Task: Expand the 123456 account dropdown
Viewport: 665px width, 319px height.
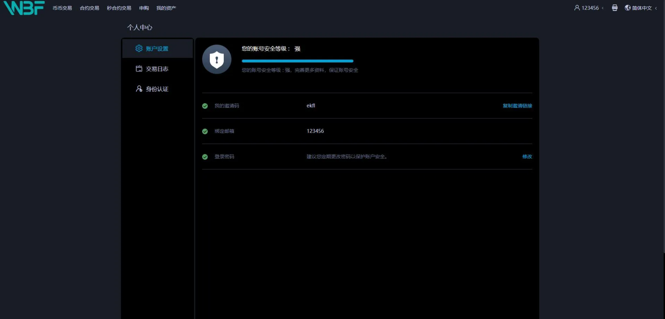Action: (x=590, y=8)
